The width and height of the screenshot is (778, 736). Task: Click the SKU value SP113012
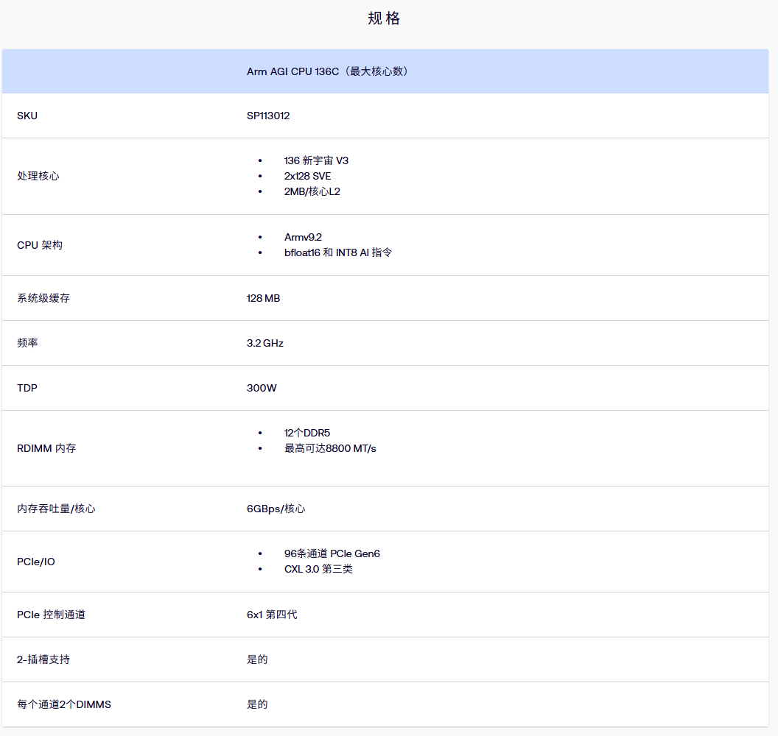(x=268, y=116)
